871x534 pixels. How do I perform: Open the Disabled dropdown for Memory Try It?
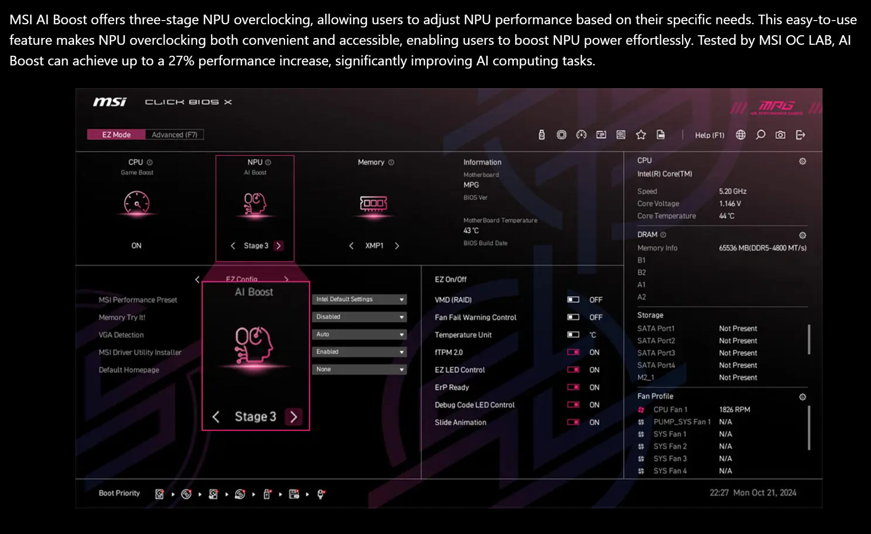coord(359,317)
